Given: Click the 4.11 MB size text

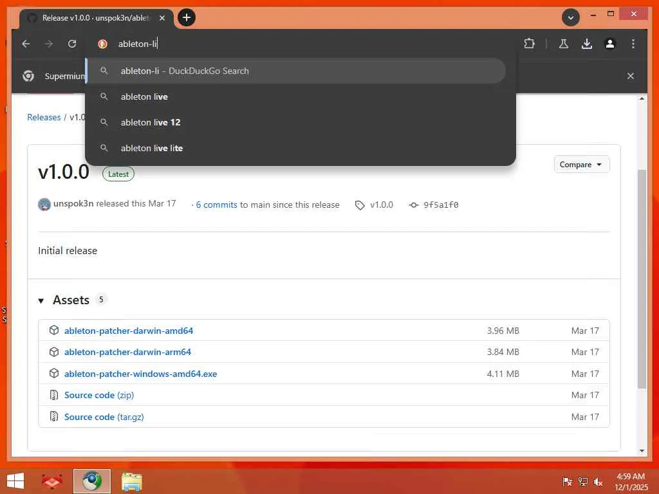Looking at the screenshot, I should click(x=503, y=374).
